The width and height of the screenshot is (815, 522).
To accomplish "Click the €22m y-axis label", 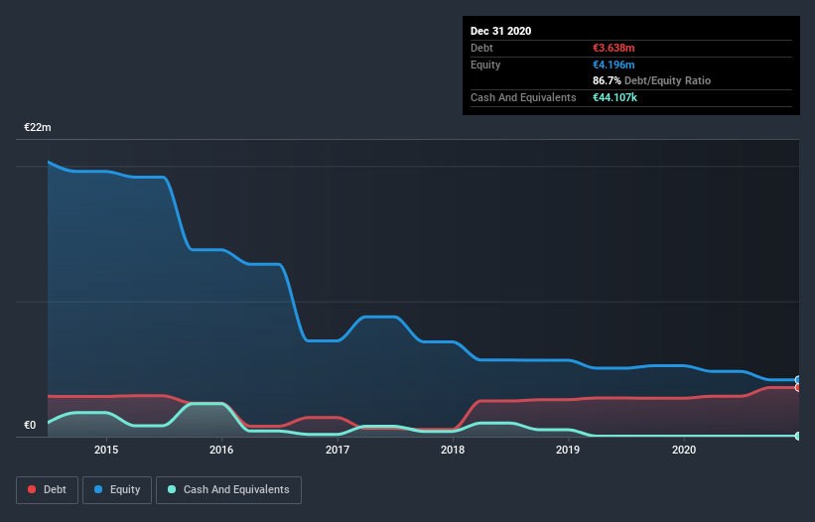I will pyautogui.click(x=38, y=127).
